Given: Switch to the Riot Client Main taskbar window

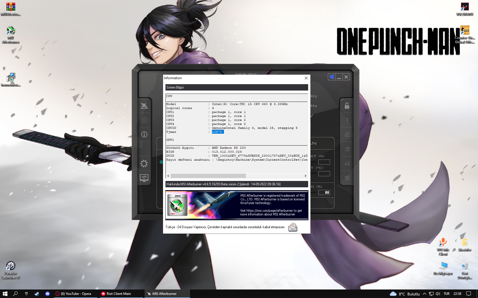Looking at the screenshot, I should tap(121, 294).
